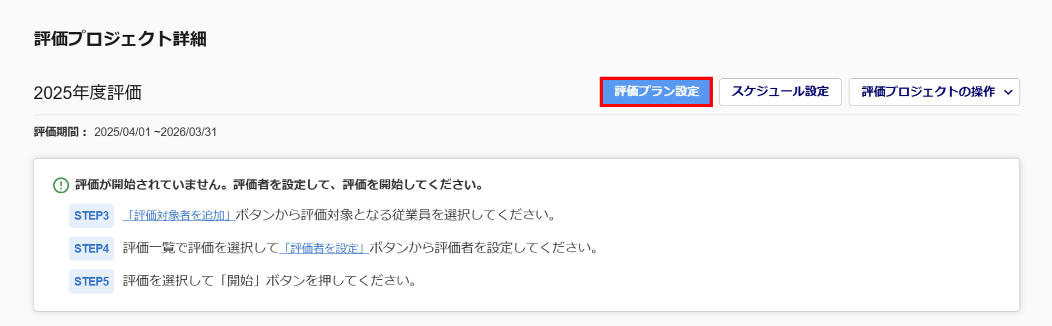The image size is (1052, 326).
Task: Click the STEP4 badge
Action: point(92,248)
